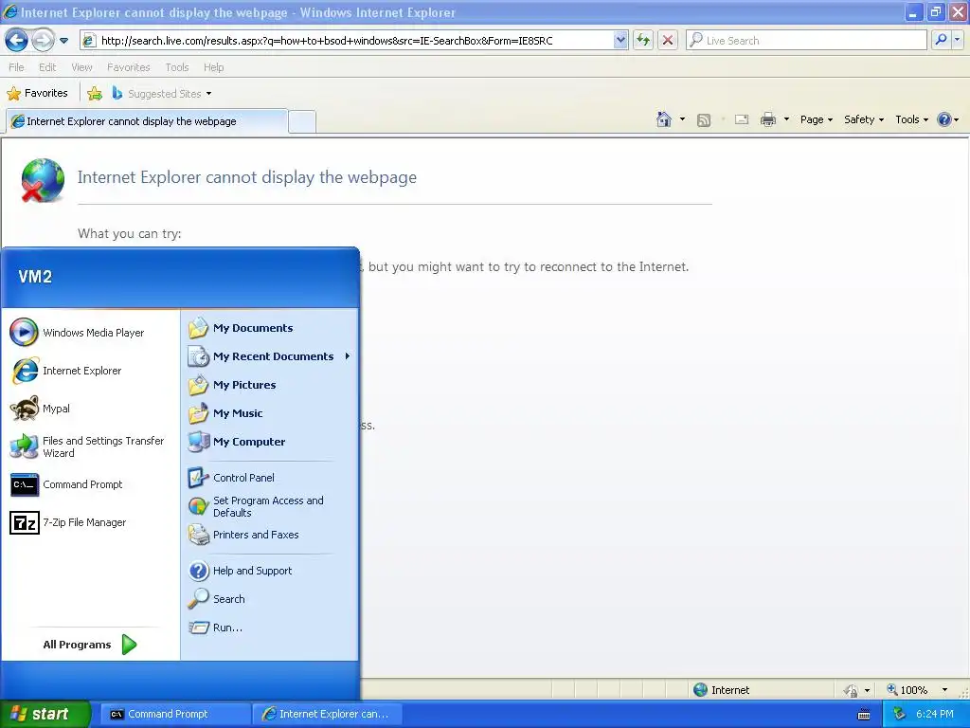Viewport: 970px width, 728px height.
Task: Click the Help question mark icon
Action: 944,119
